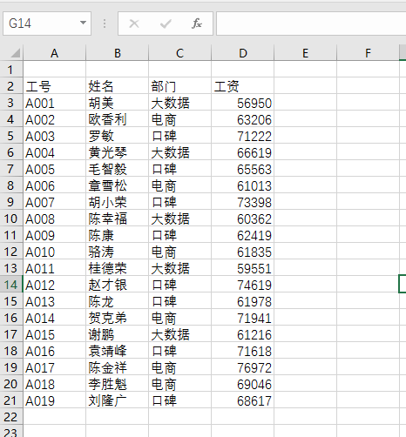Click the formula bar resize dots handle

[x=105, y=24]
